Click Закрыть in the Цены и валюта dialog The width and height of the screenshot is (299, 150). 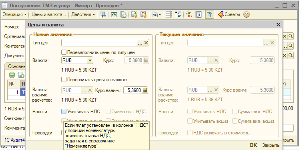click(x=271, y=145)
